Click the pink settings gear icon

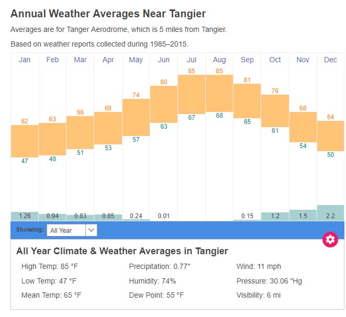click(x=330, y=240)
